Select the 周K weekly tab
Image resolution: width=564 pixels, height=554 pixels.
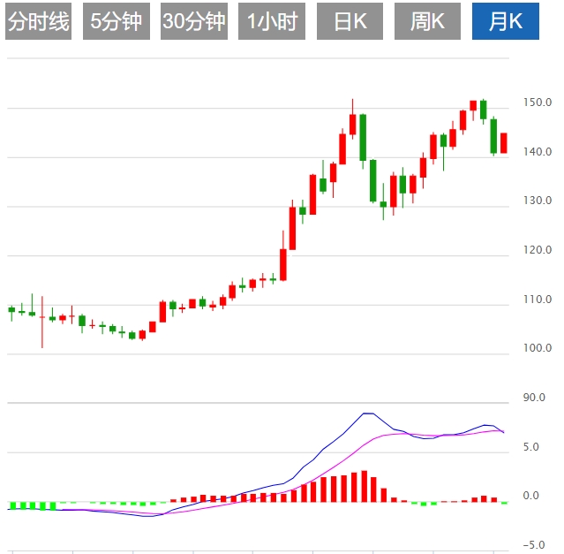coord(427,22)
